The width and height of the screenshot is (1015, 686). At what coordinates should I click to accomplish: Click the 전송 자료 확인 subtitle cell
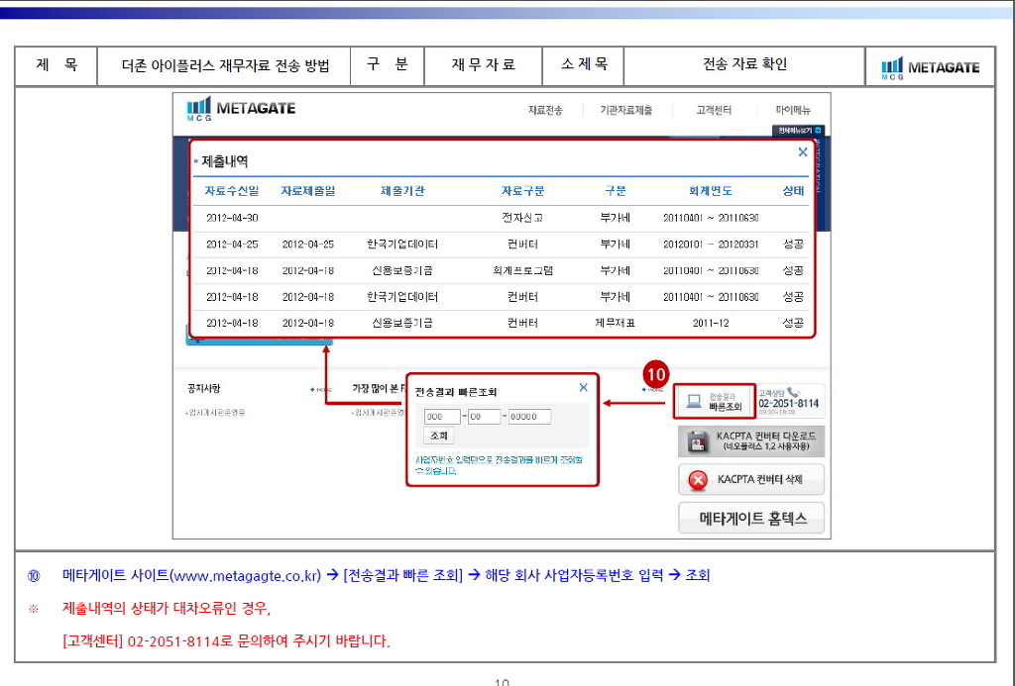(744, 66)
